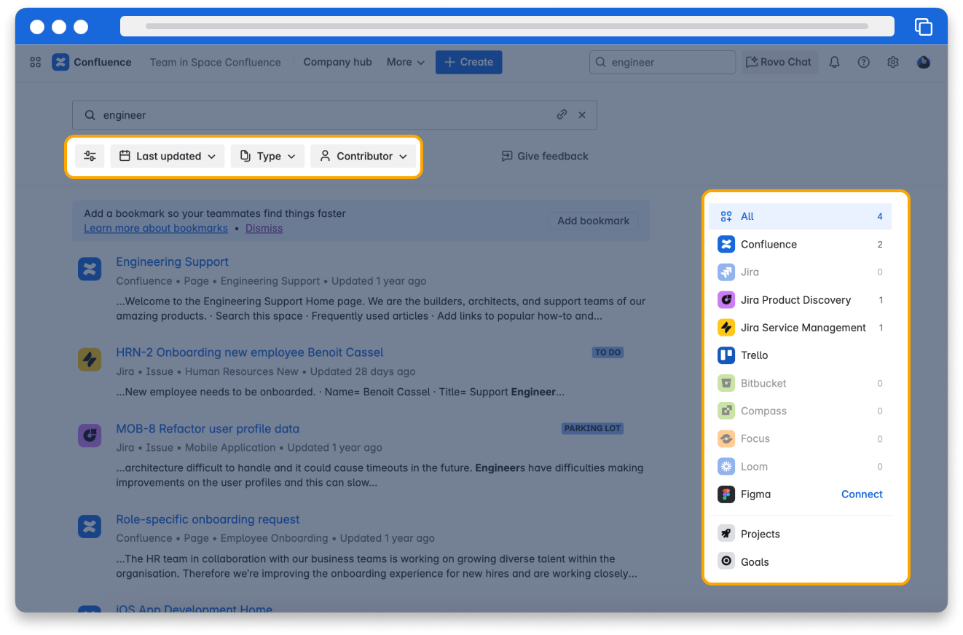Click the PARKING LOT status badge

point(592,428)
